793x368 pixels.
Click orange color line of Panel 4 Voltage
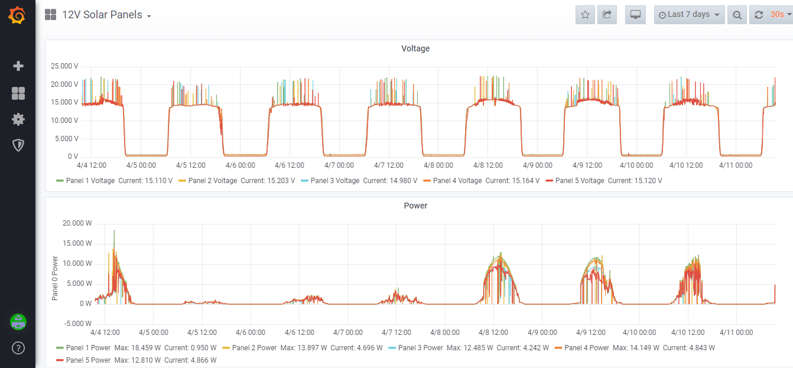coord(427,181)
